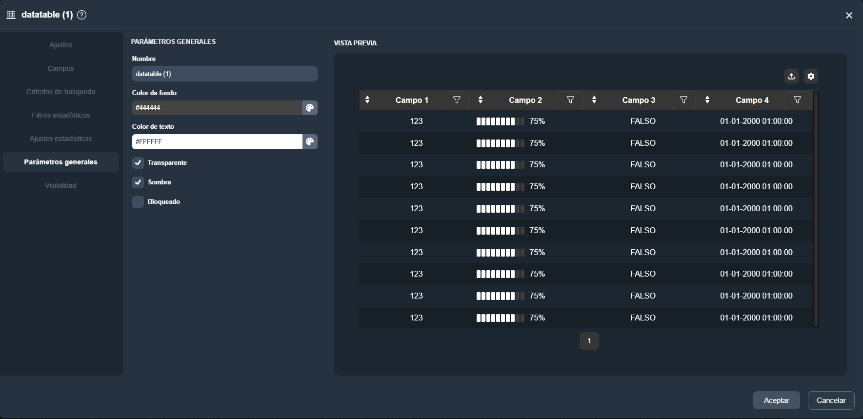The width and height of the screenshot is (863, 419).
Task: Sort table by Campo 1 arrows
Action: coord(367,100)
